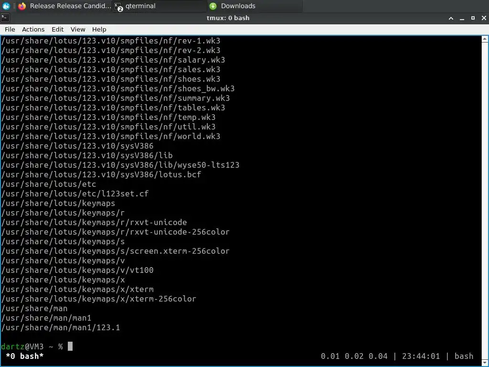This screenshot has width=489, height=367.
Task: Click the line ending in nf/rev-1.wk3
Action: tap(111, 41)
